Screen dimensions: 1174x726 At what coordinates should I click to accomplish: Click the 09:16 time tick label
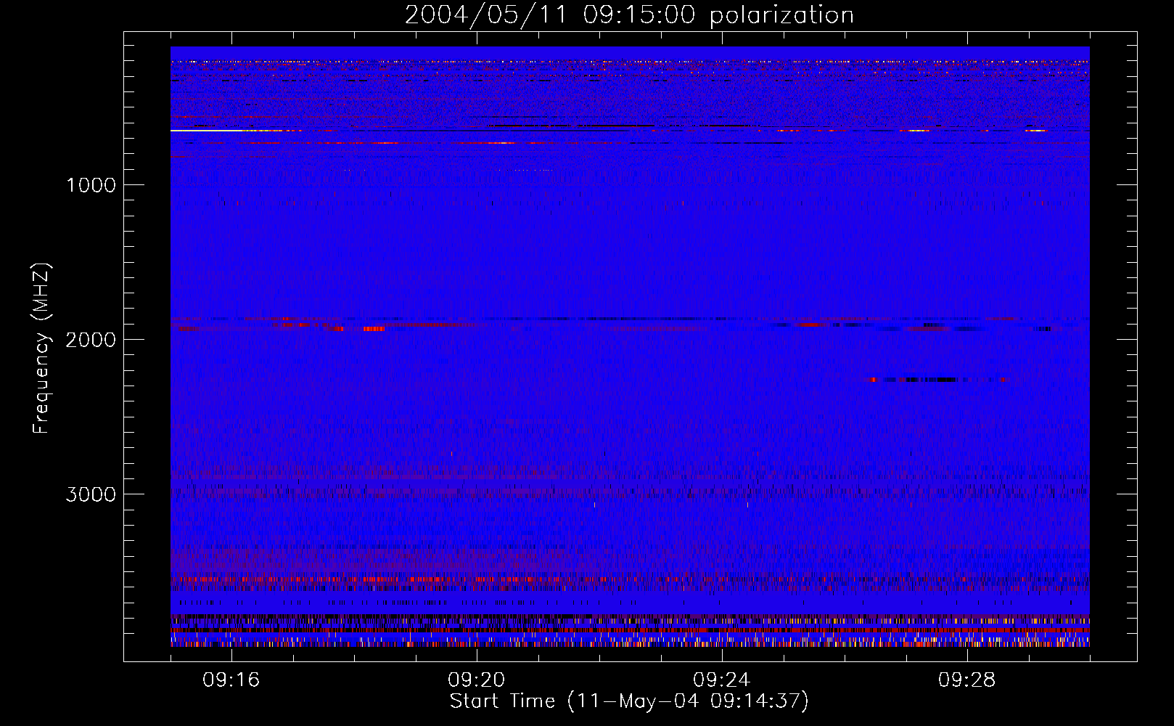pos(231,680)
